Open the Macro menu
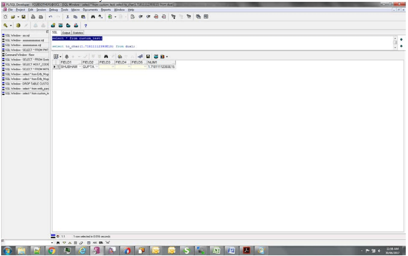408x256 pixels. [x=75, y=10]
